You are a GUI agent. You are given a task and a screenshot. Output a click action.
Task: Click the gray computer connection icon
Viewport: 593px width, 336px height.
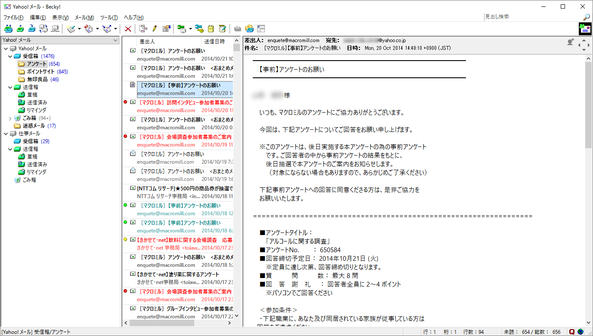pos(55,29)
